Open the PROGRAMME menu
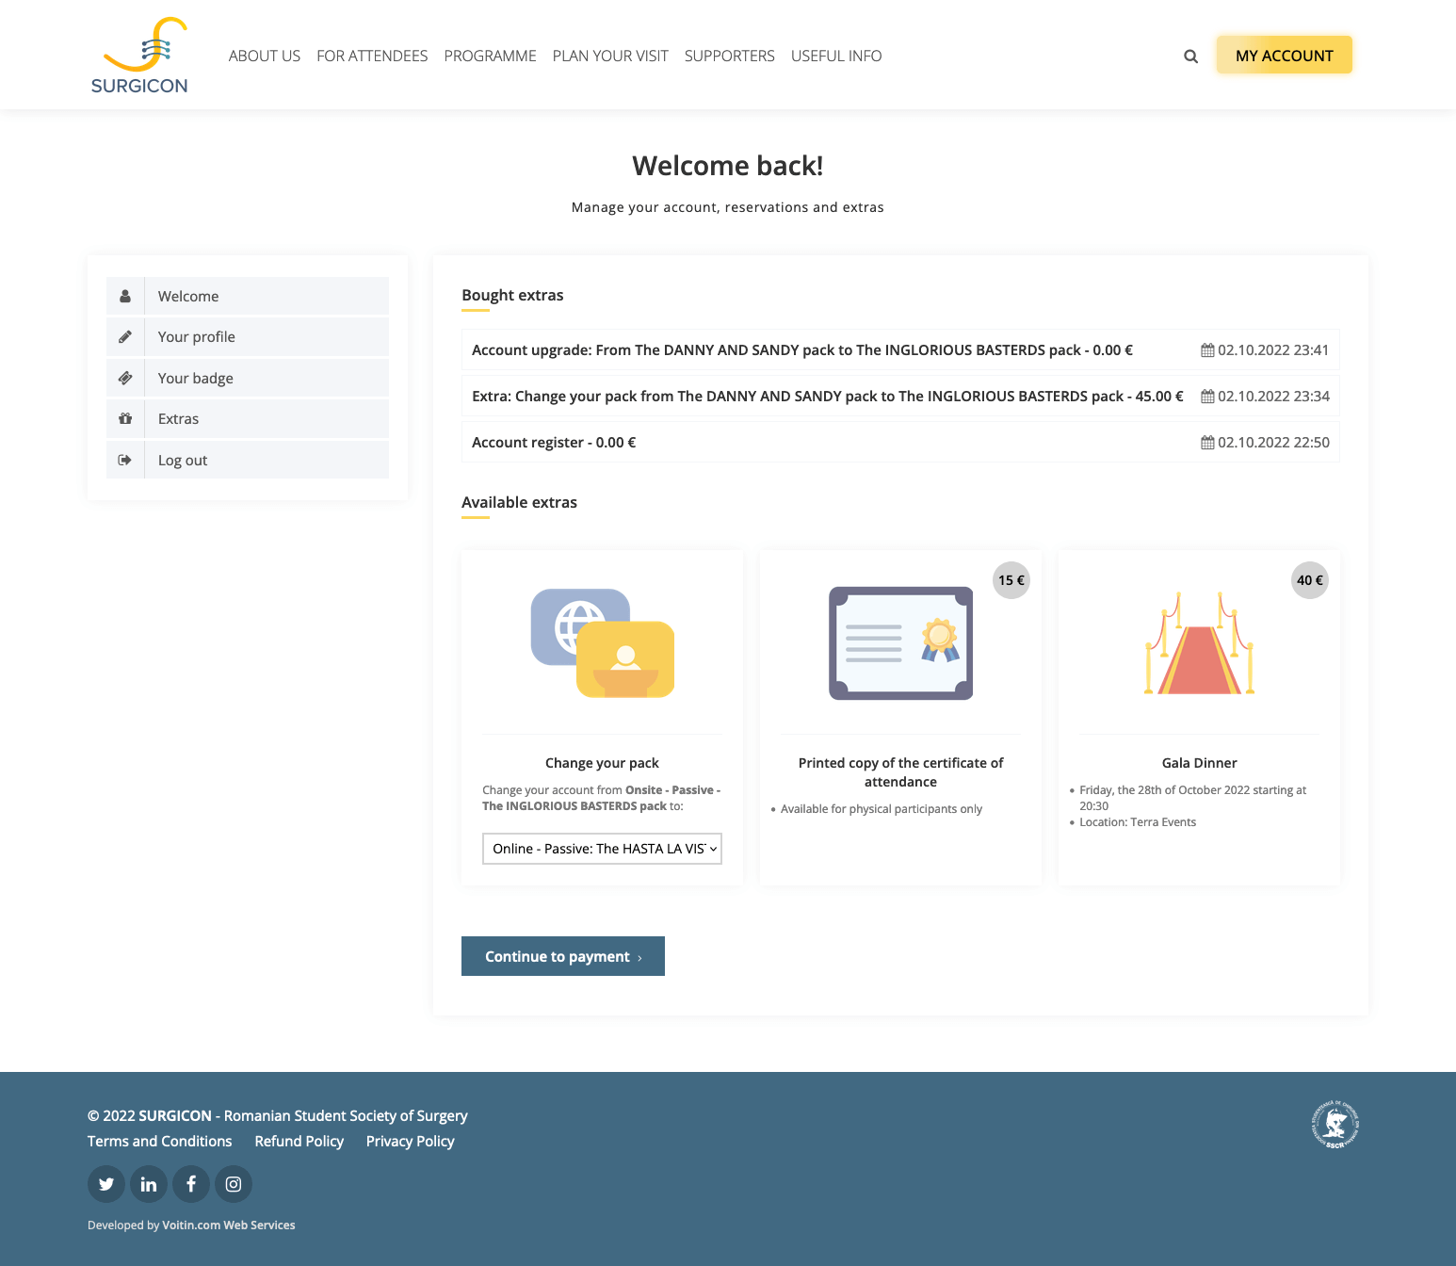This screenshot has height=1266, width=1456. tap(490, 57)
